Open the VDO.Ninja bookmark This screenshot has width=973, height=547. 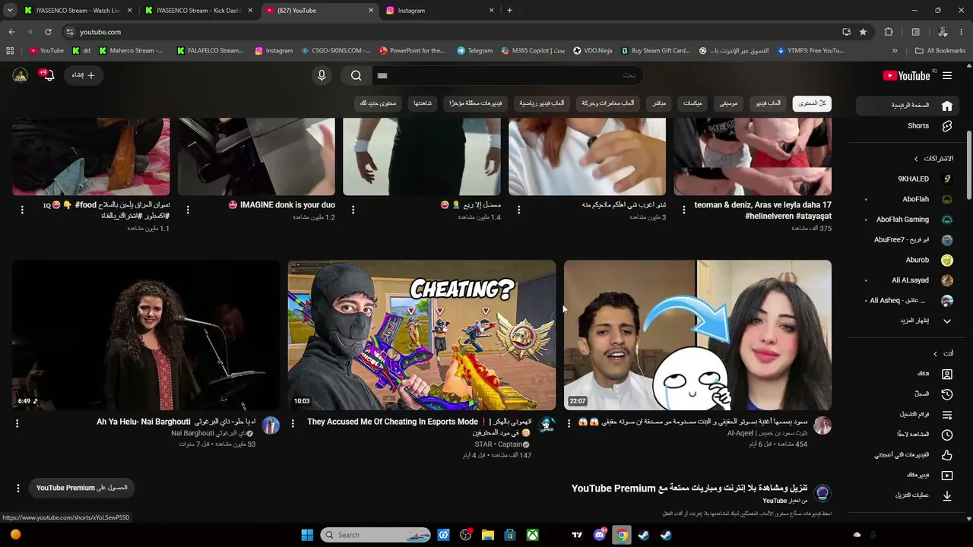point(592,51)
